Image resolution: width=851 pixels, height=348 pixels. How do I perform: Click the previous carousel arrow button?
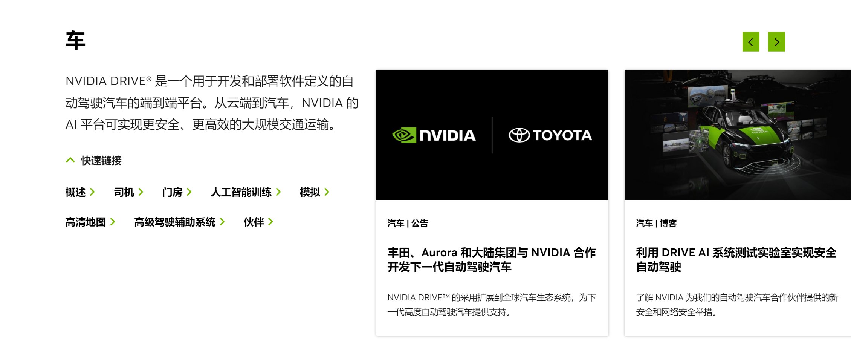751,42
